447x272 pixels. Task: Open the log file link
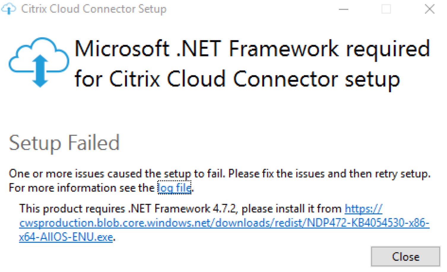pyautogui.click(x=174, y=188)
